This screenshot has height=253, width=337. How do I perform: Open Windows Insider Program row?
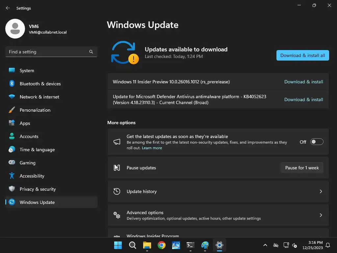pos(218,233)
